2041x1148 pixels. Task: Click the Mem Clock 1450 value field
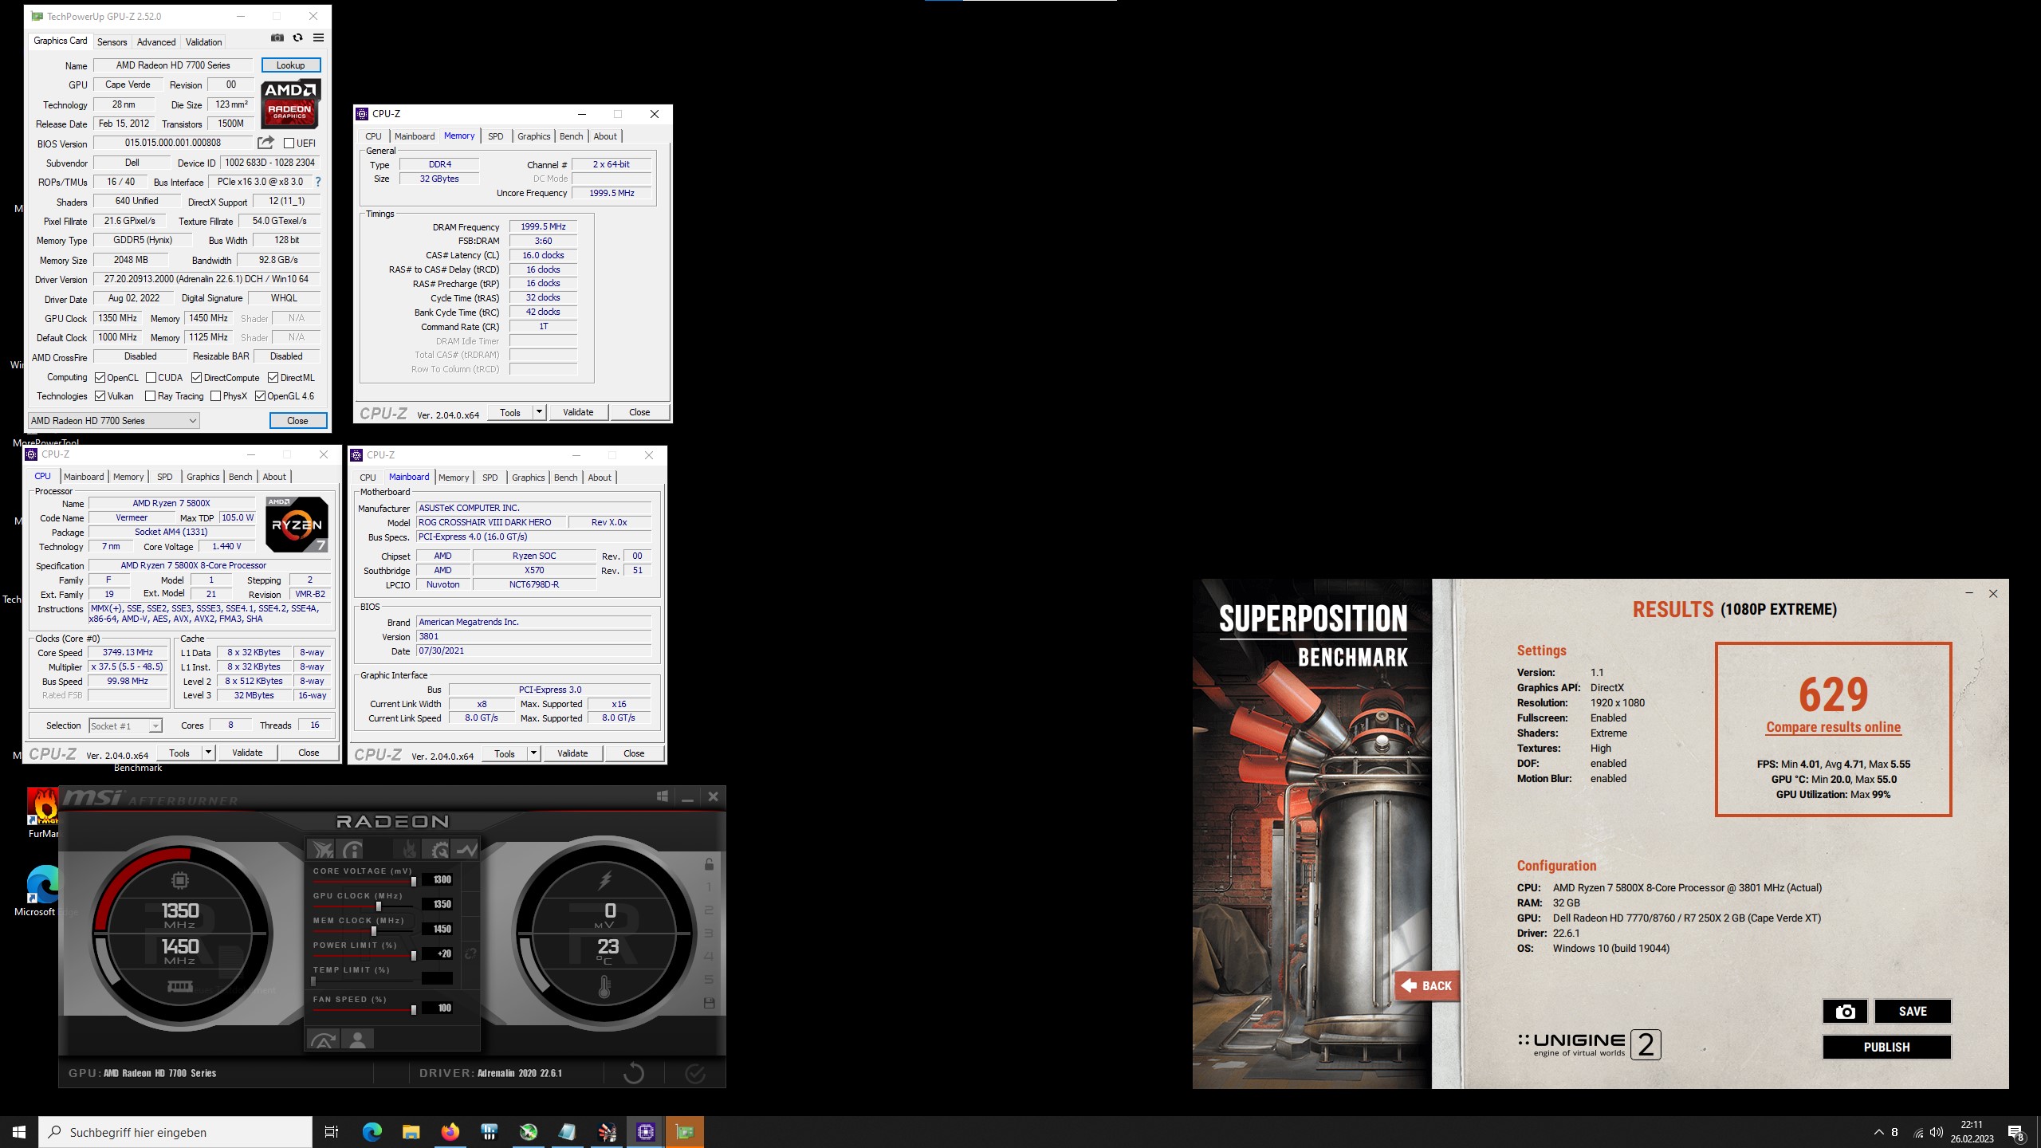438,929
